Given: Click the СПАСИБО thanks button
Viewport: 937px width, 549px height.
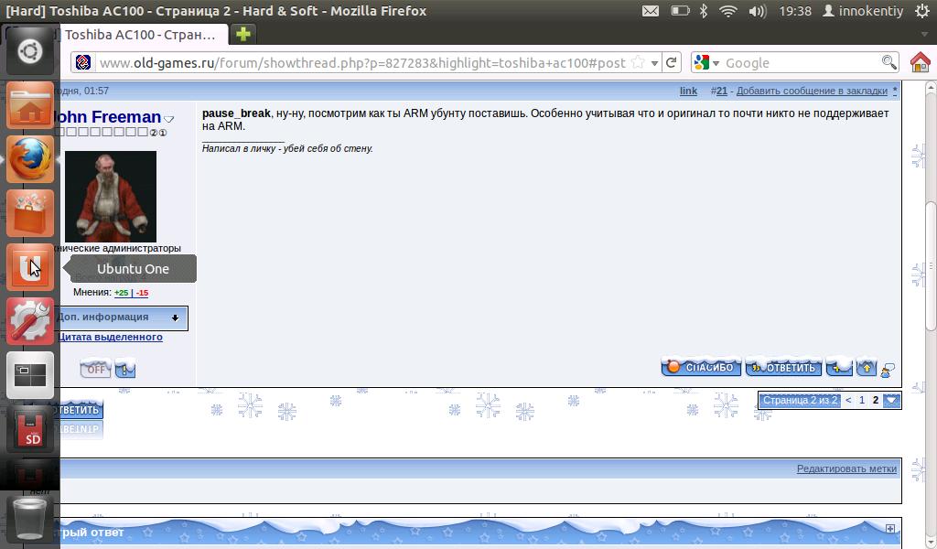Looking at the screenshot, I should pos(701,367).
